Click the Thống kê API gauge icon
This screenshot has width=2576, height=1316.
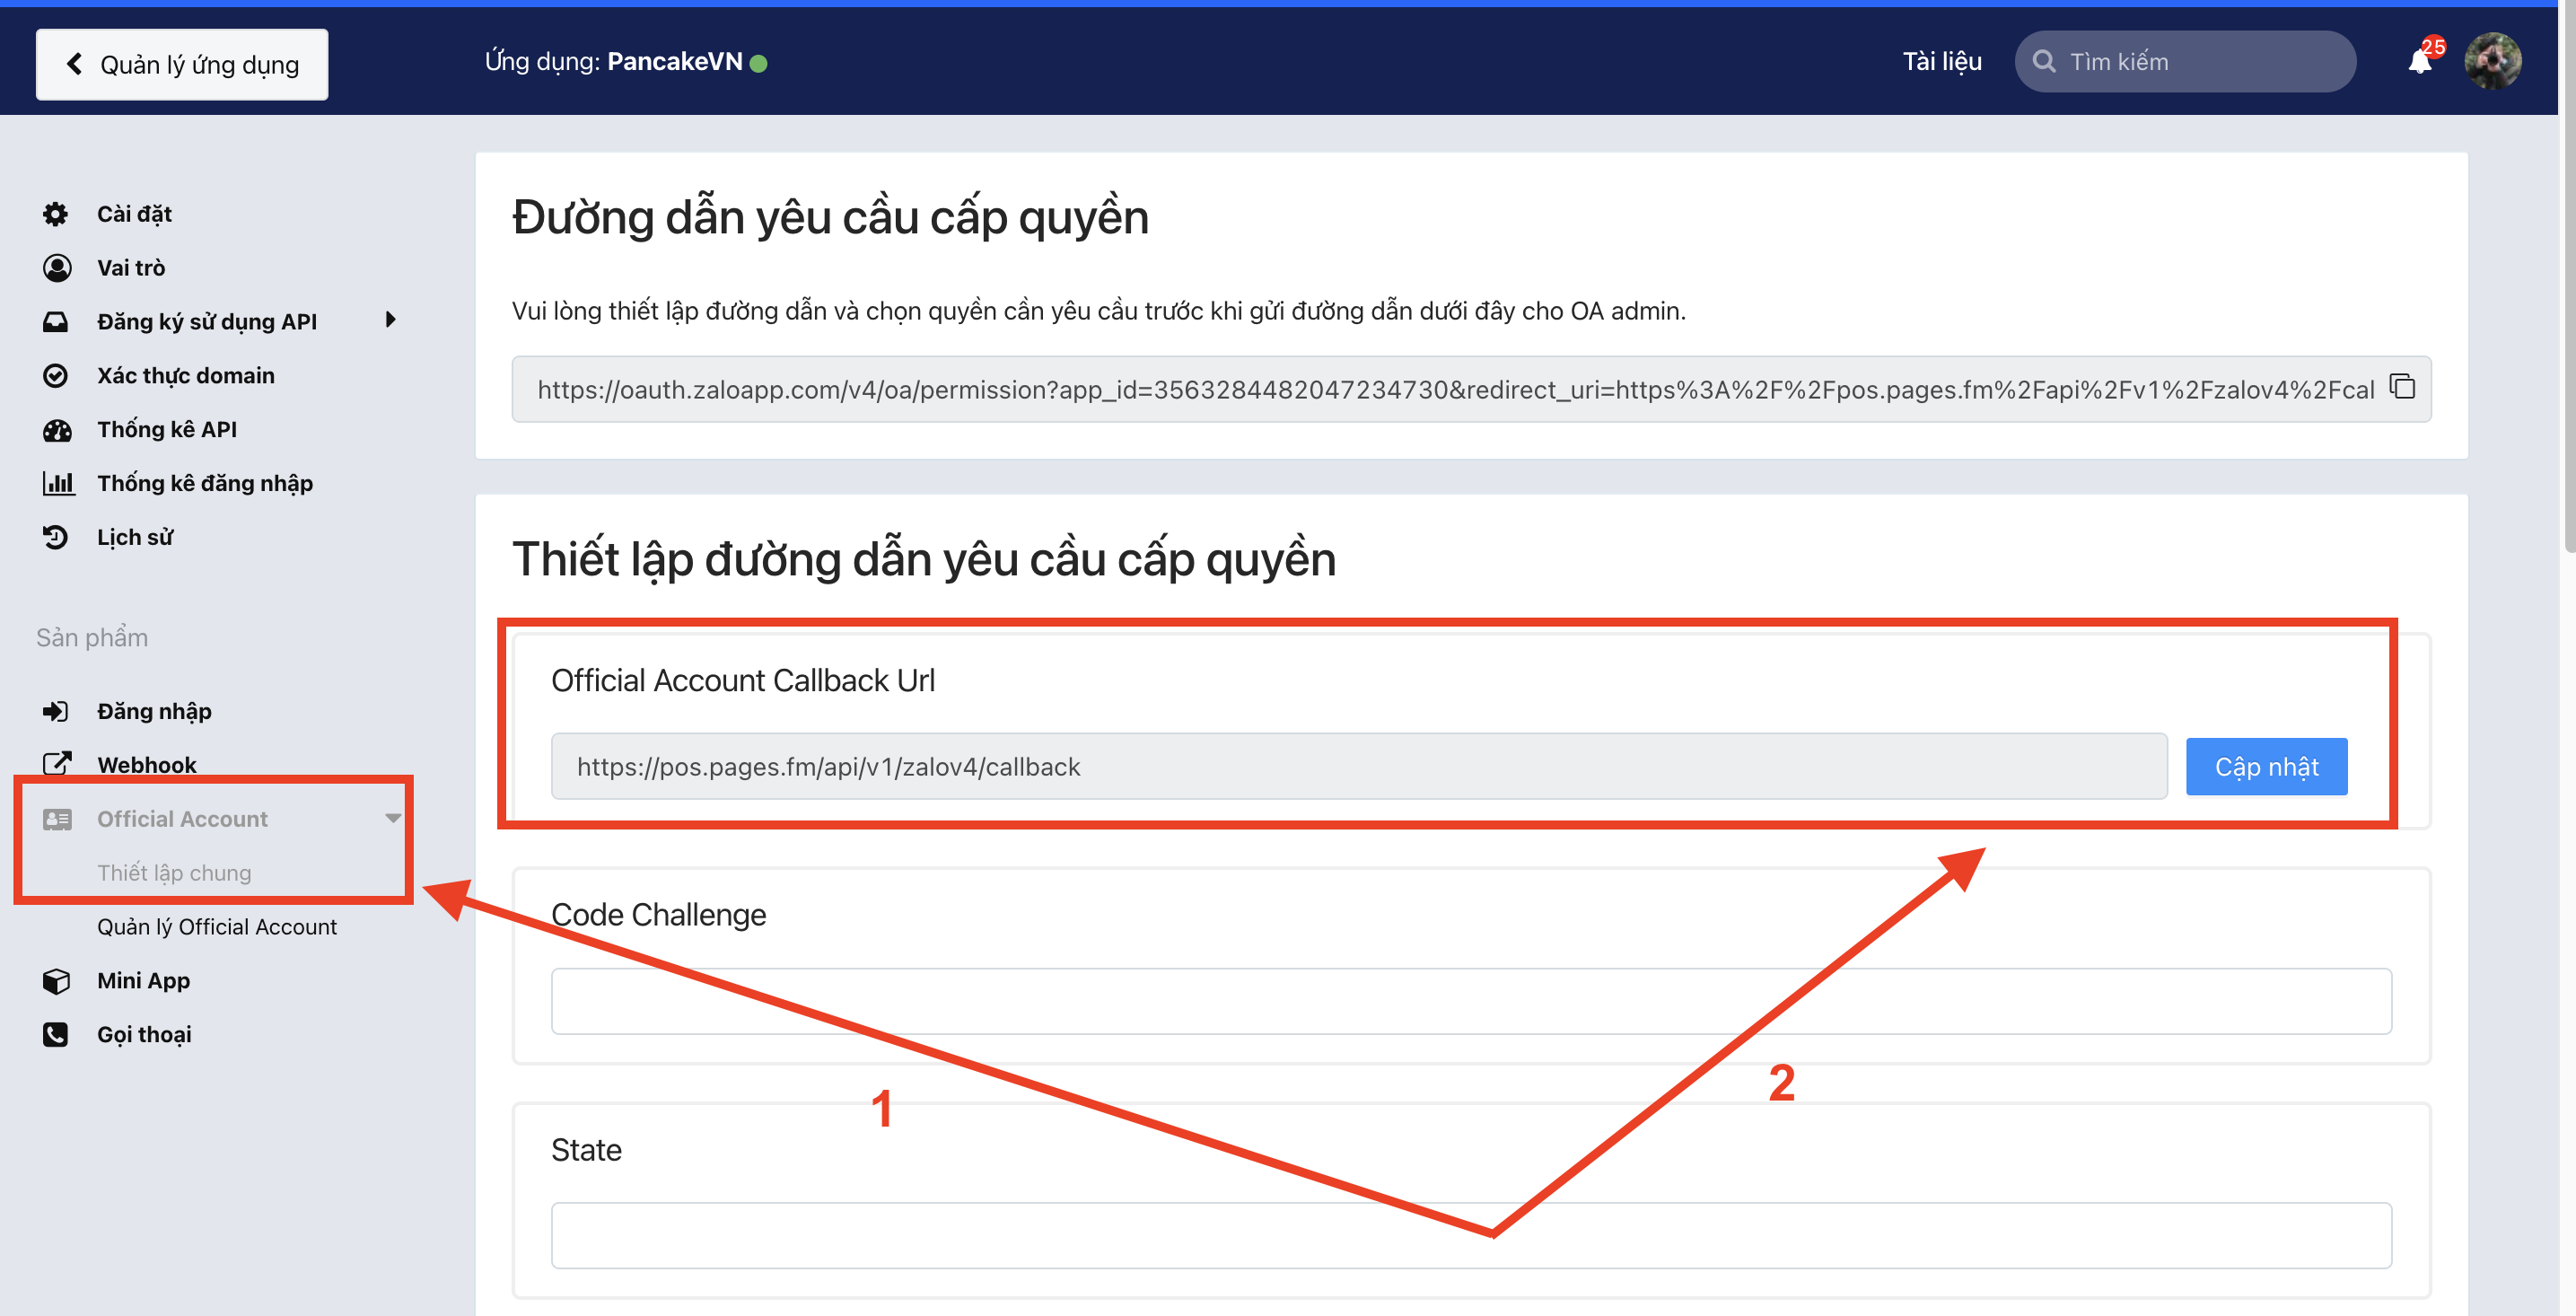click(56, 430)
